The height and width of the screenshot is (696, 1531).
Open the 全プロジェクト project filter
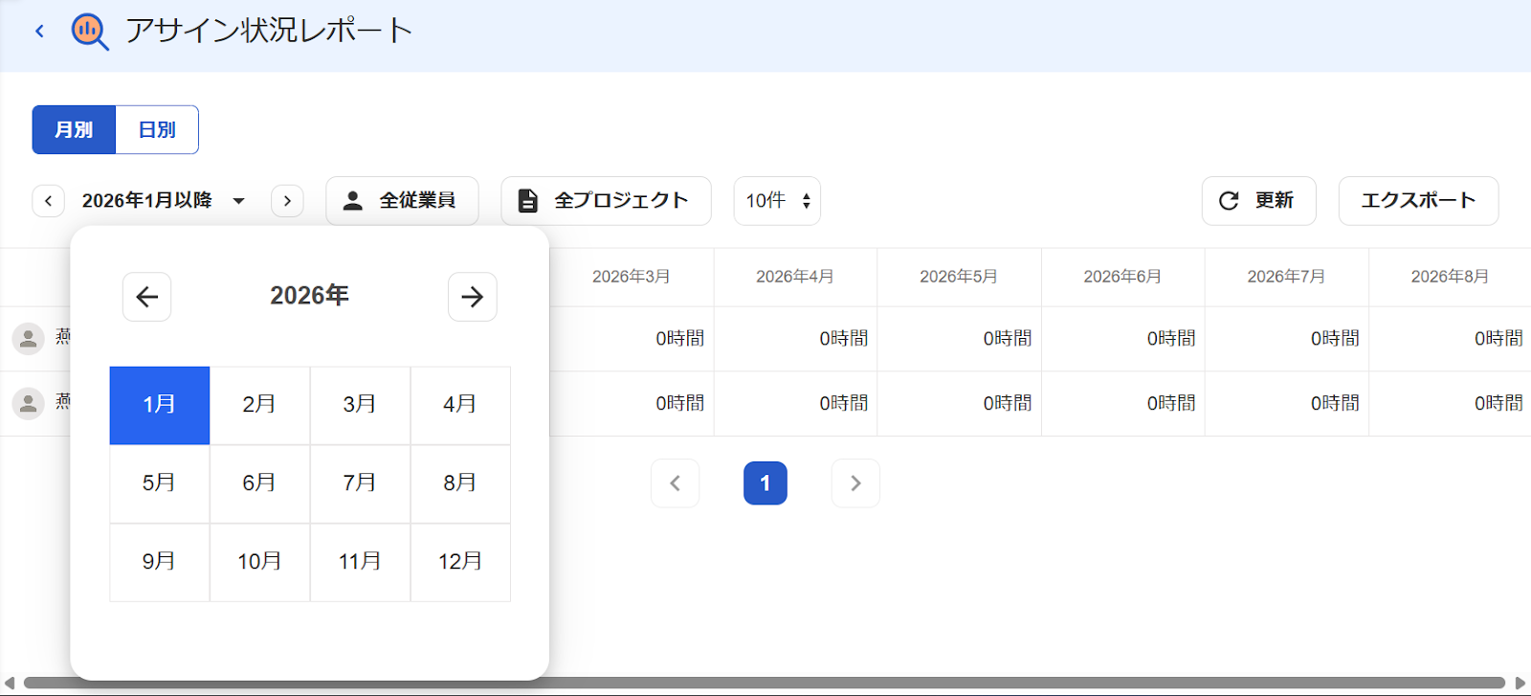[606, 201]
